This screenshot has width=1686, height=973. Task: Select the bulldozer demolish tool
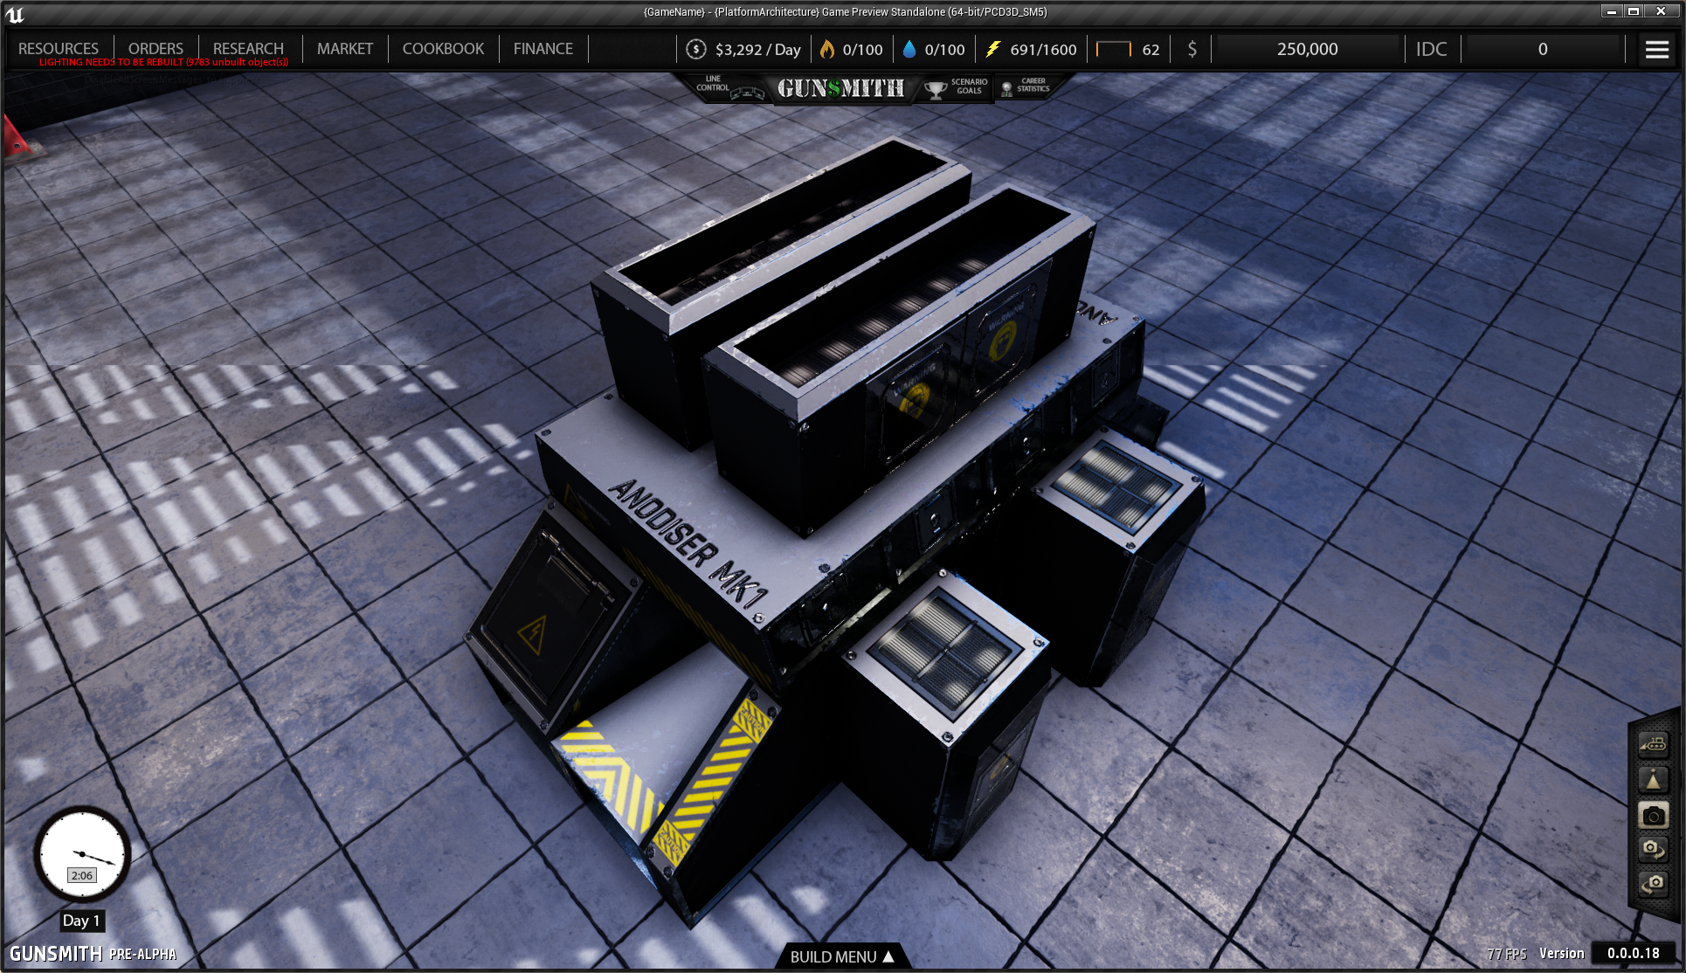point(1653,744)
